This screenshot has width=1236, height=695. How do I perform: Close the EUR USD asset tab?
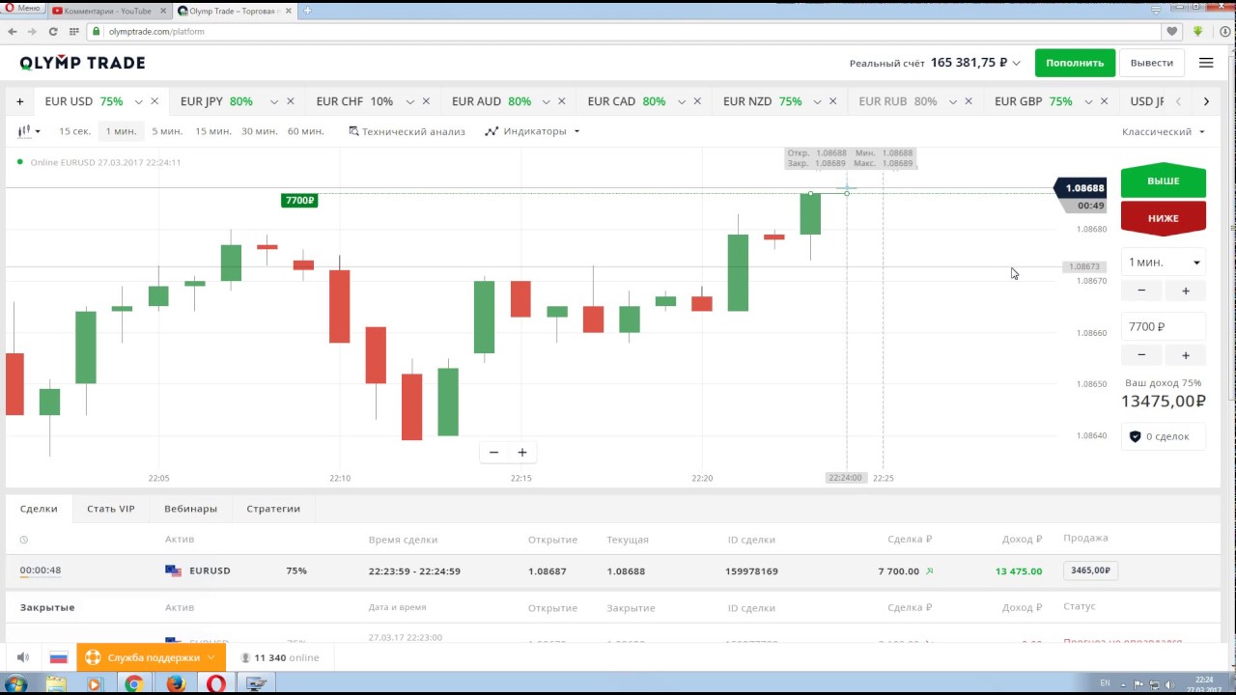tap(154, 101)
